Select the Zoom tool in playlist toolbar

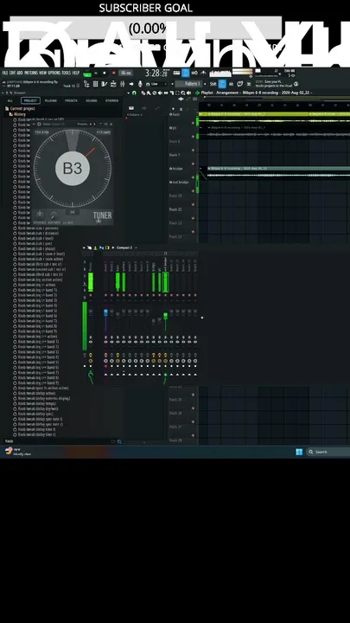pyautogui.click(x=183, y=93)
